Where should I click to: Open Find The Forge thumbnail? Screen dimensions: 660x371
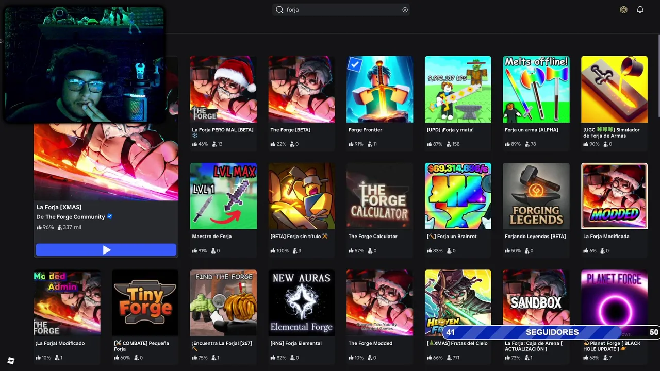click(x=223, y=302)
